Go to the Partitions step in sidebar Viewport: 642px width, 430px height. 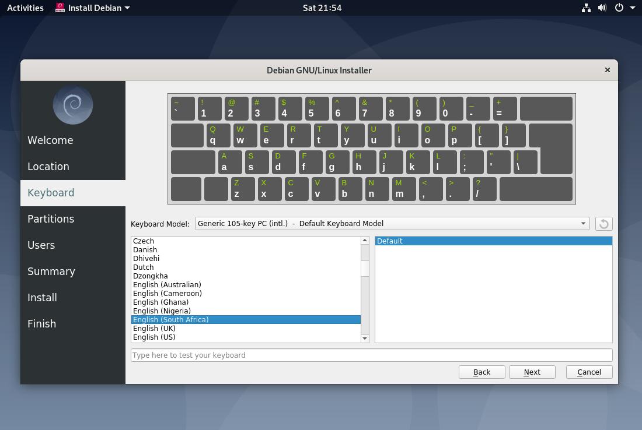point(73,218)
